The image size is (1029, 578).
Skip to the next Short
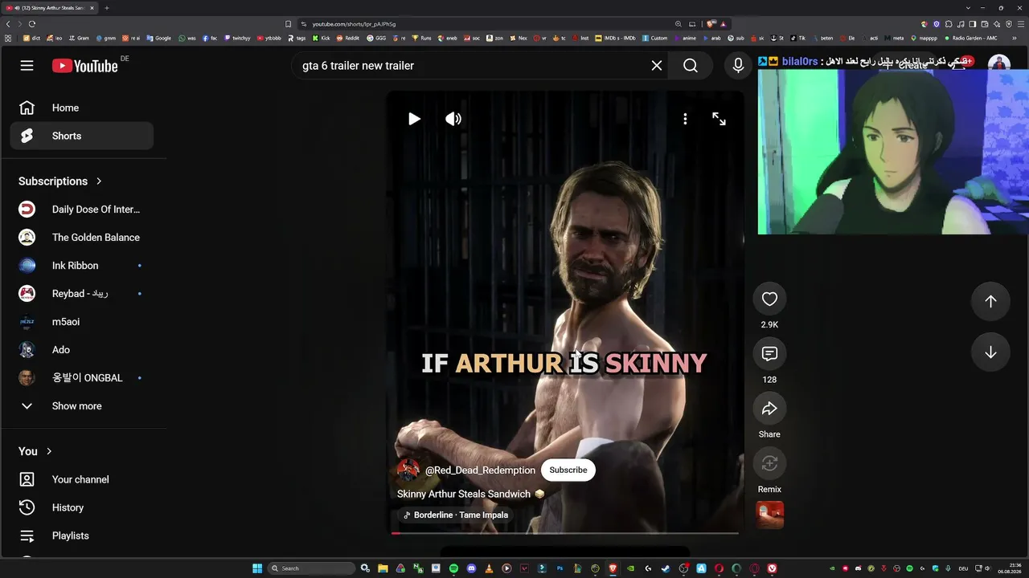point(990,352)
